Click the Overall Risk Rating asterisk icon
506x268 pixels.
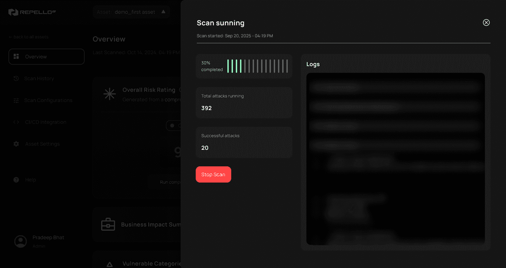tap(109, 94)
